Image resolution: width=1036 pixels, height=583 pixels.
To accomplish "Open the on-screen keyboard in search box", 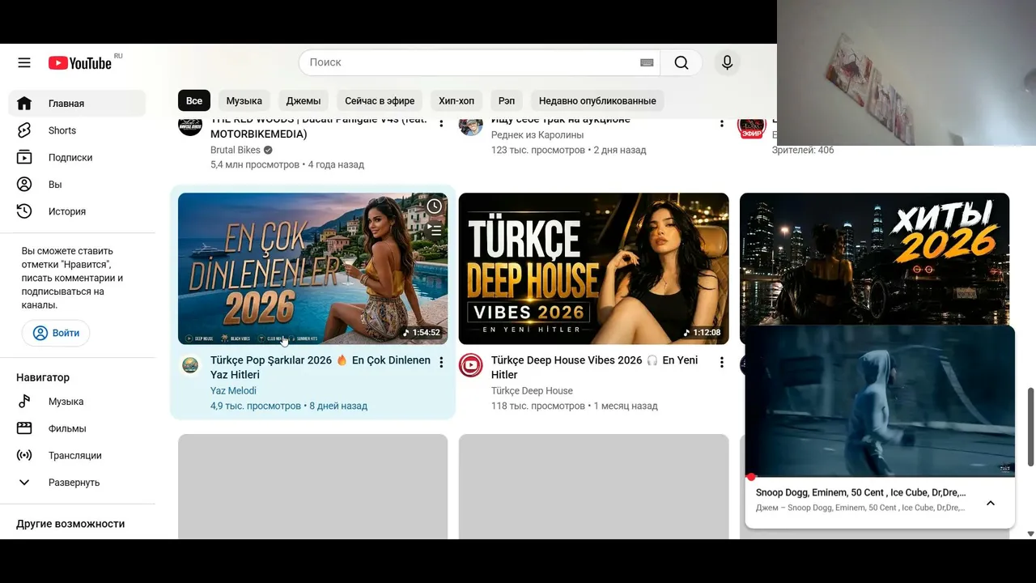I will (x=647, y=62).
